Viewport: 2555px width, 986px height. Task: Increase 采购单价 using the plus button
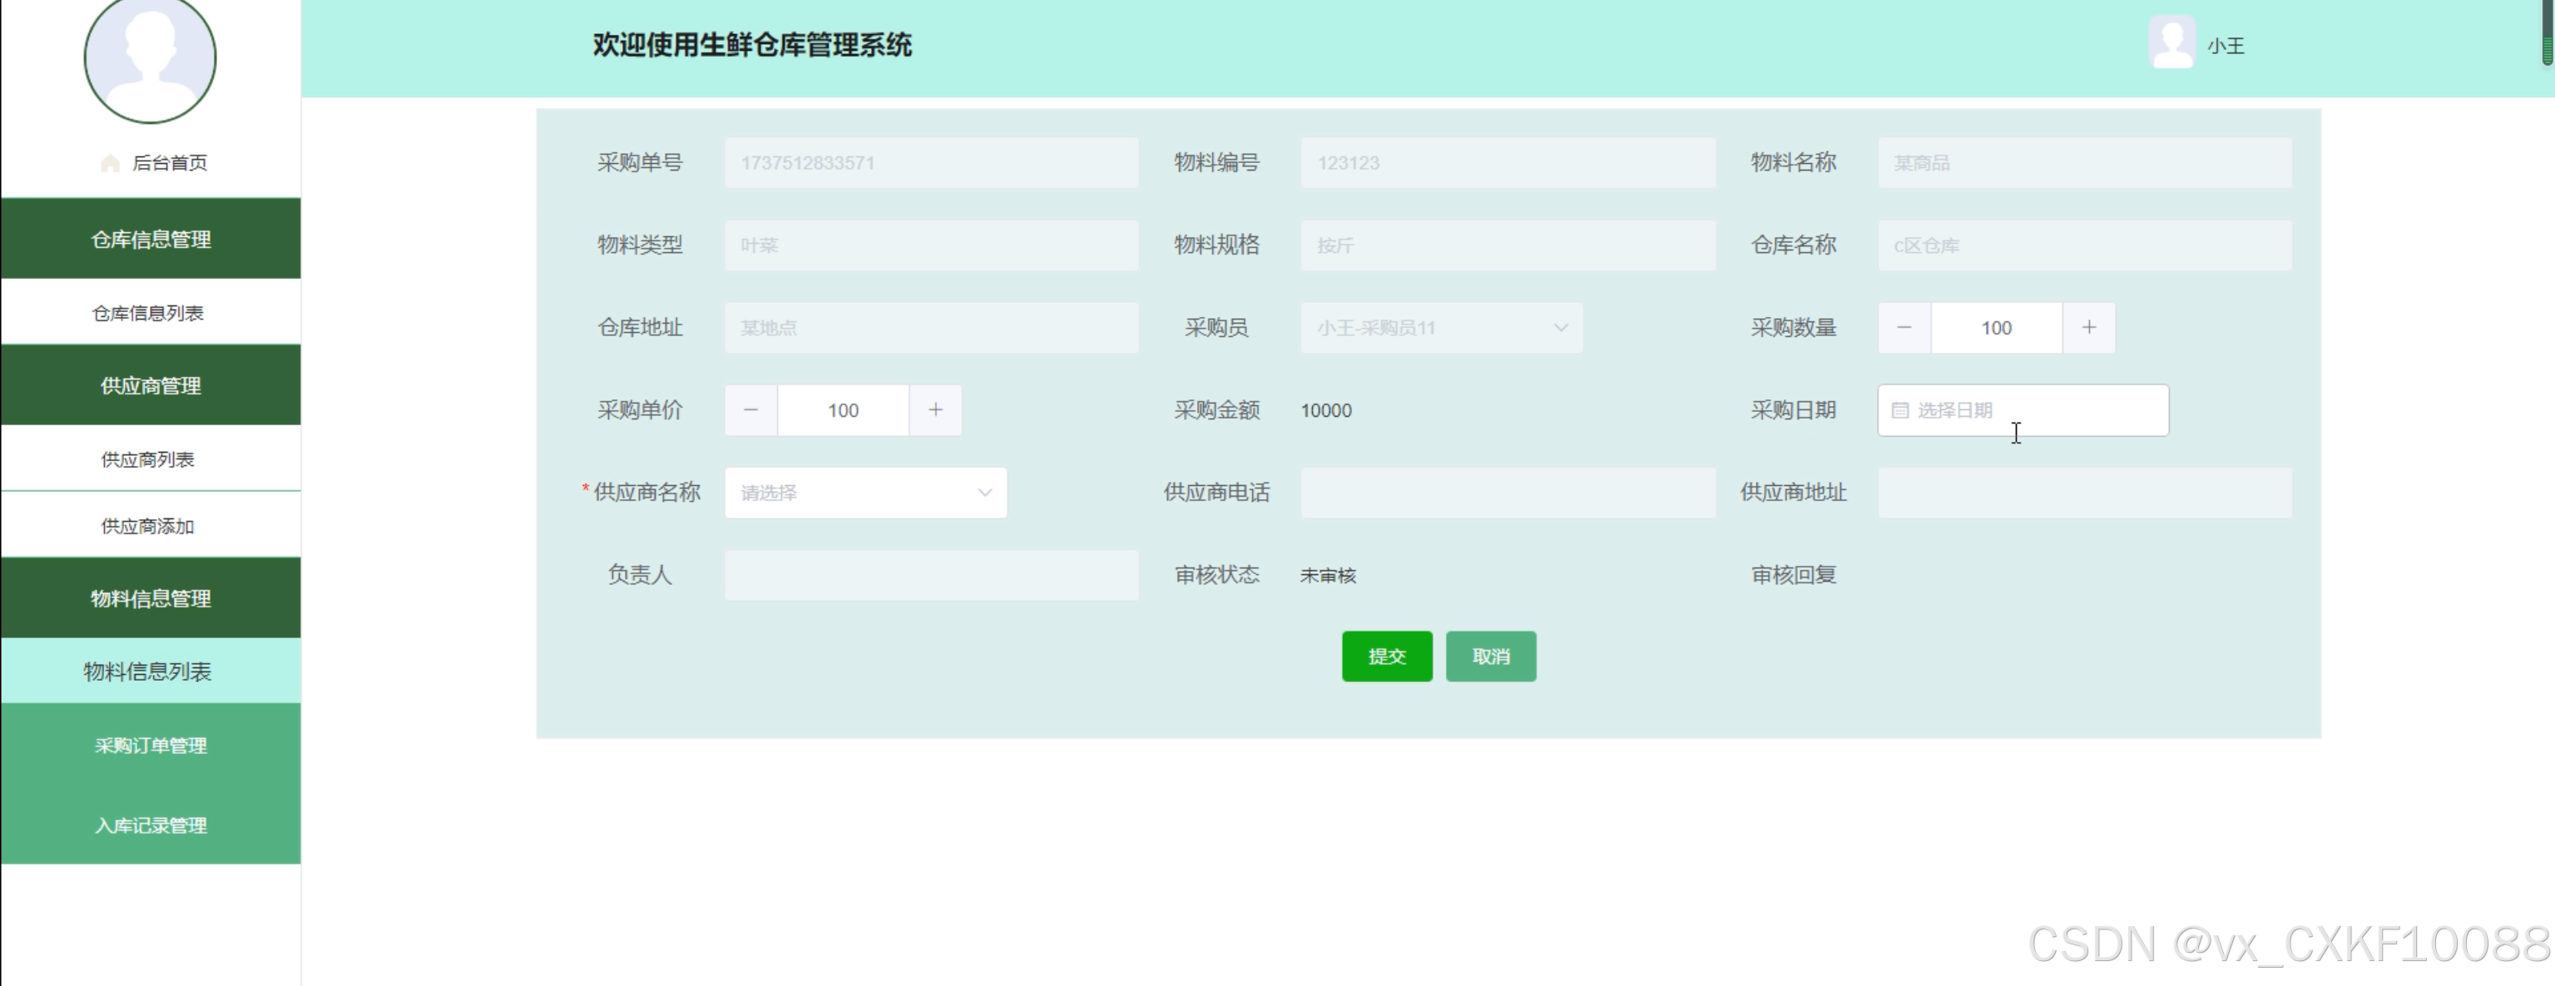tap(935, 411)
